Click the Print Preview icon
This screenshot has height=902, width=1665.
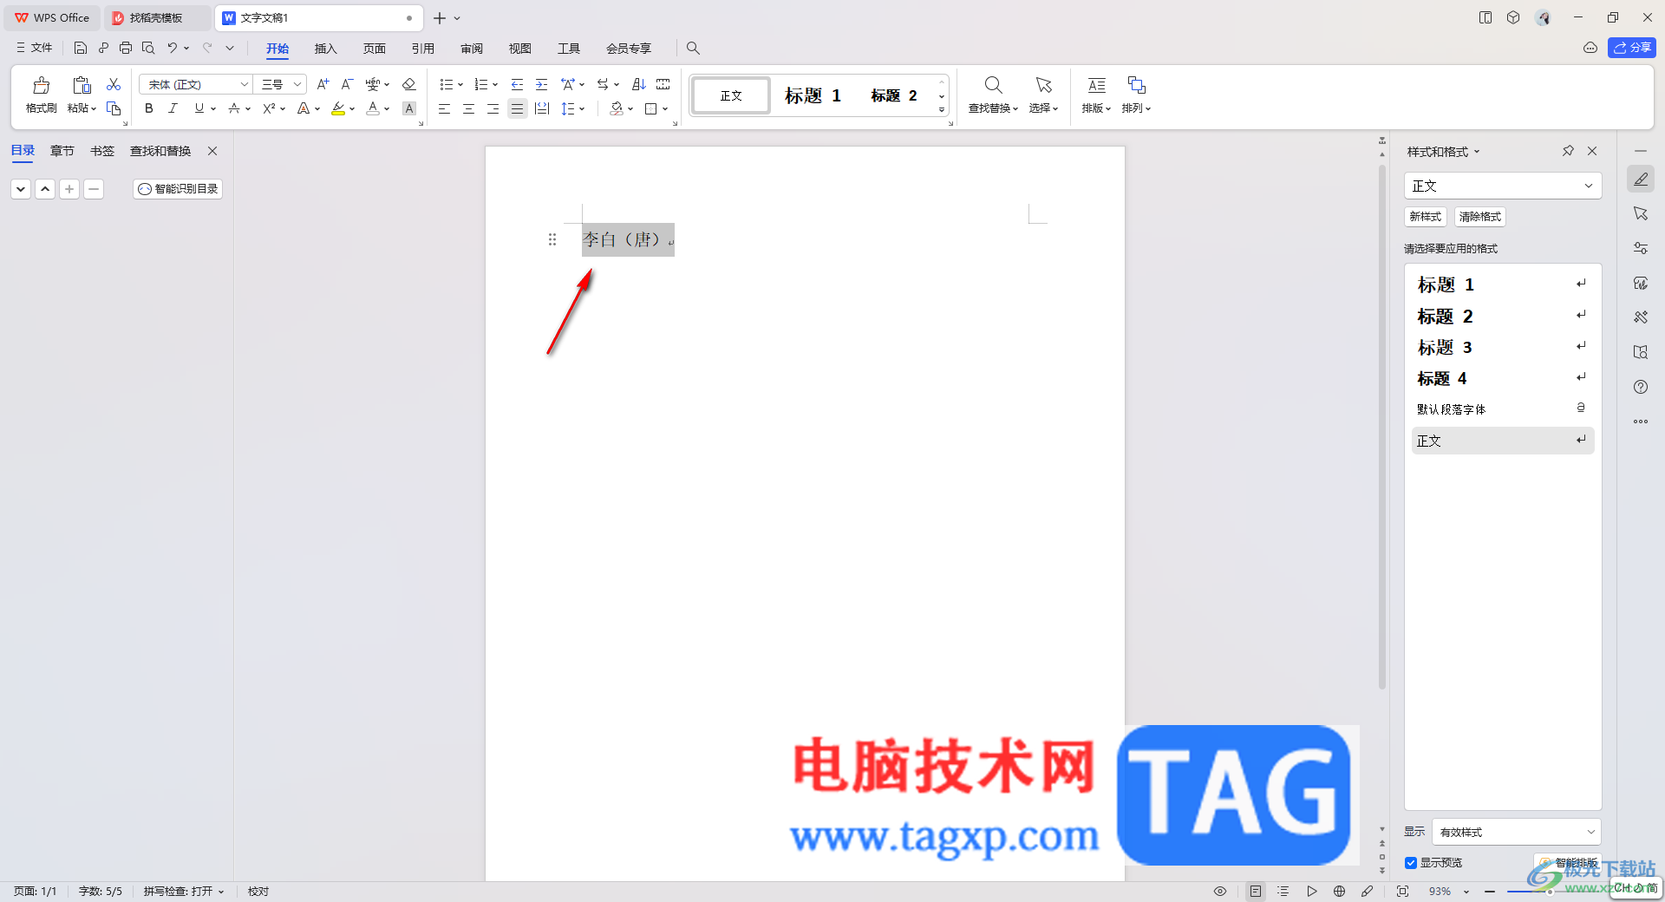pyautogui.click(x=148, y=48)
